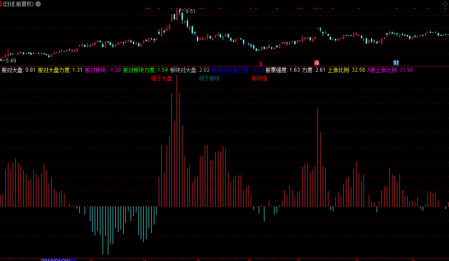Click the 5.49 low price label

(x=11, y=61)
